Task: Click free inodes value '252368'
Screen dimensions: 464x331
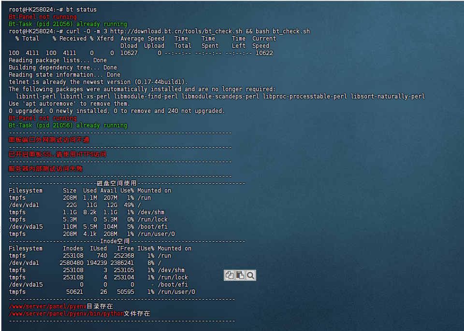Action: (124, 256)
